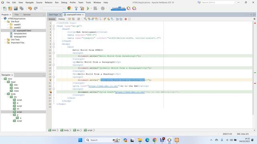
Task: Click the green mark in error stripe
Action: pyautogui.click(x=255, y=73)
